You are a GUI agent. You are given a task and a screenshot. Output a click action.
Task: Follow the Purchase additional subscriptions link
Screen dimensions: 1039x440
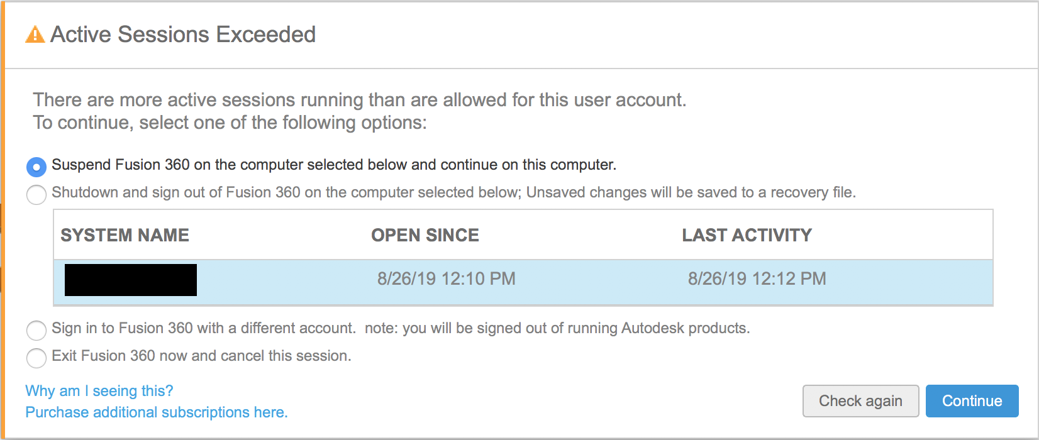point(156,412)
